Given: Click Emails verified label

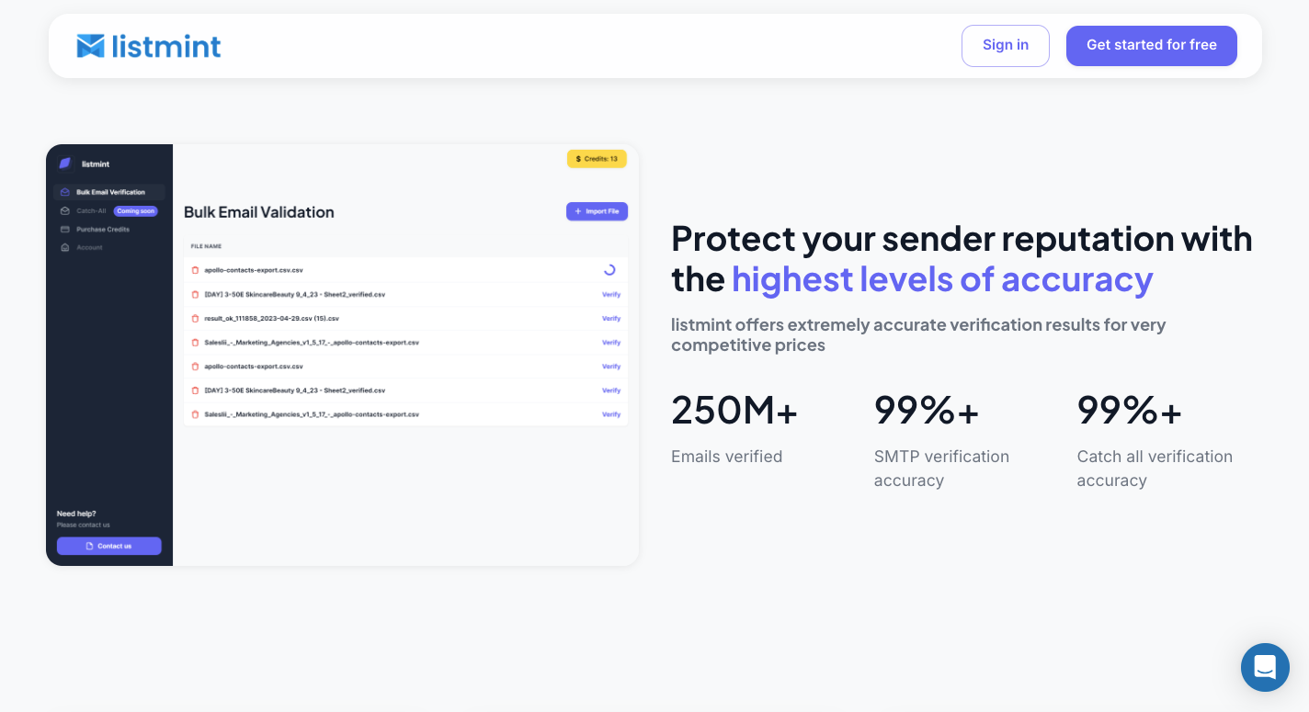Looking at the screenshot, I should pos(727,457).
